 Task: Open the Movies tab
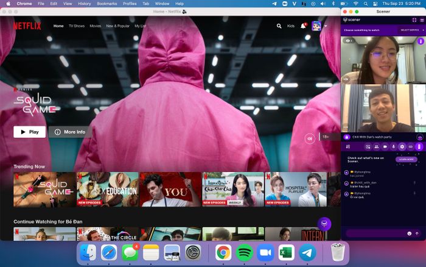tap(96, 26)
